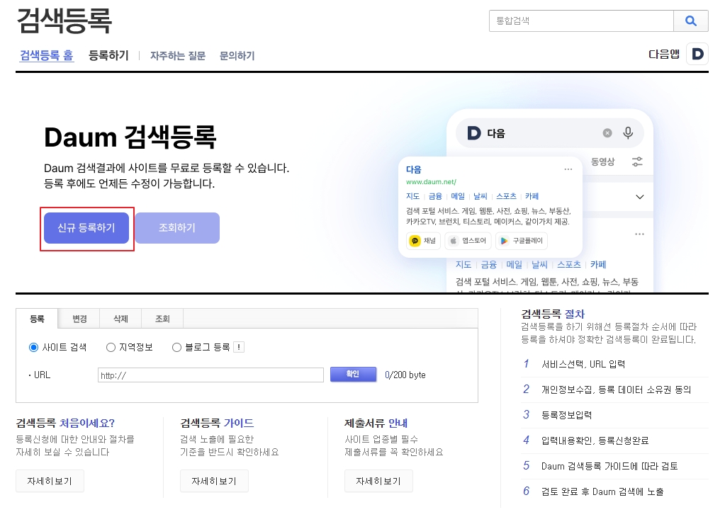
Task: Expand the chevron in the preview panel
Action: coord(639,197)
